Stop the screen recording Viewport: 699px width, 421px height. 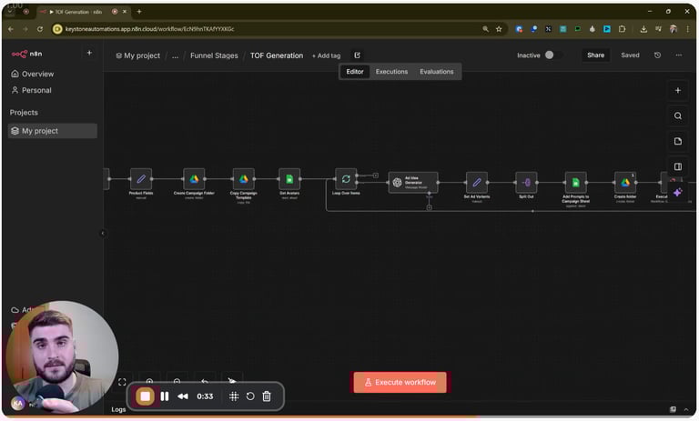[x=145, y=396]
